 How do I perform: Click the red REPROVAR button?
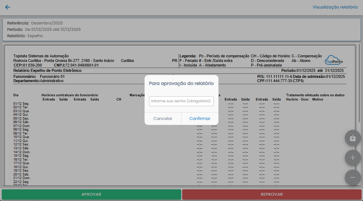pos(272,194)
